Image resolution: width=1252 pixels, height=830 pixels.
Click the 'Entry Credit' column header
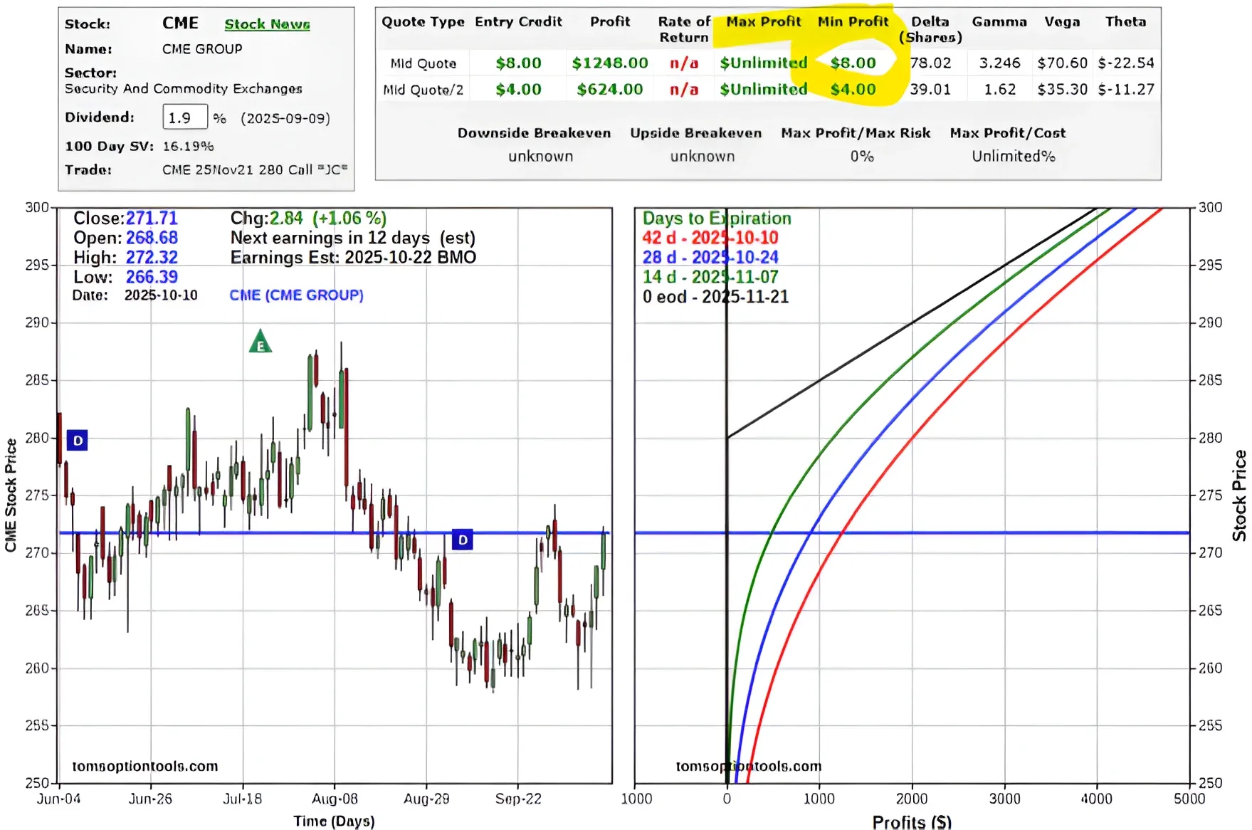[x=518, y=22]
